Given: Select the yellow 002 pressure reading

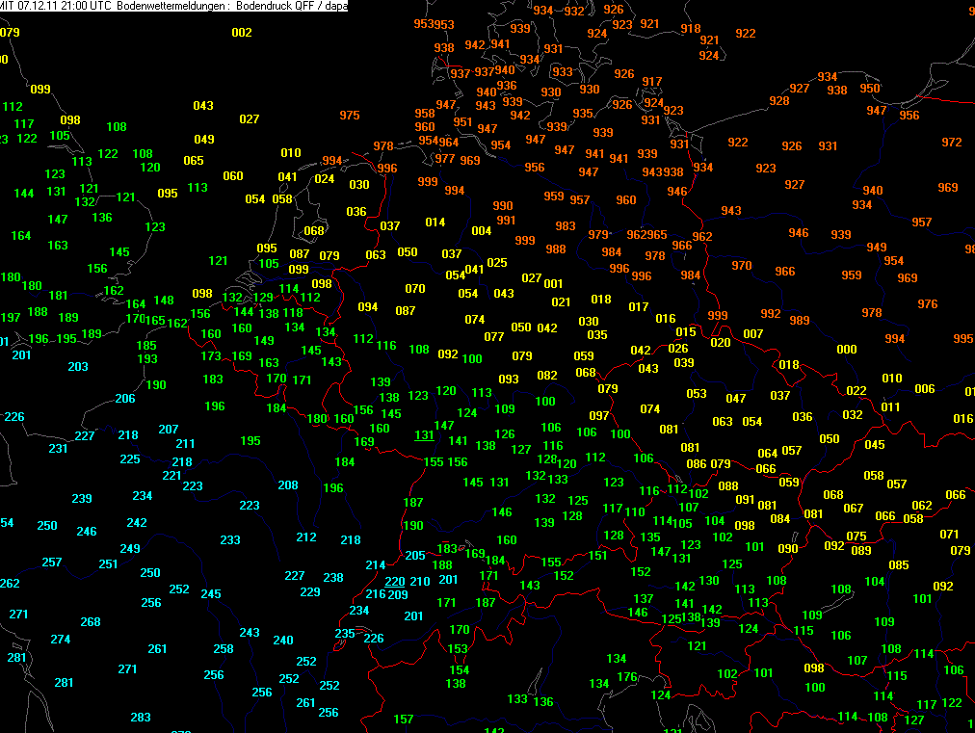Looking at the screenshot, I should [242, 33].
